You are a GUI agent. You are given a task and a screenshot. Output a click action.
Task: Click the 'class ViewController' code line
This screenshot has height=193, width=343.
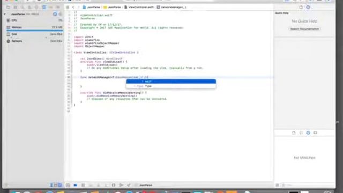[106, 53]
